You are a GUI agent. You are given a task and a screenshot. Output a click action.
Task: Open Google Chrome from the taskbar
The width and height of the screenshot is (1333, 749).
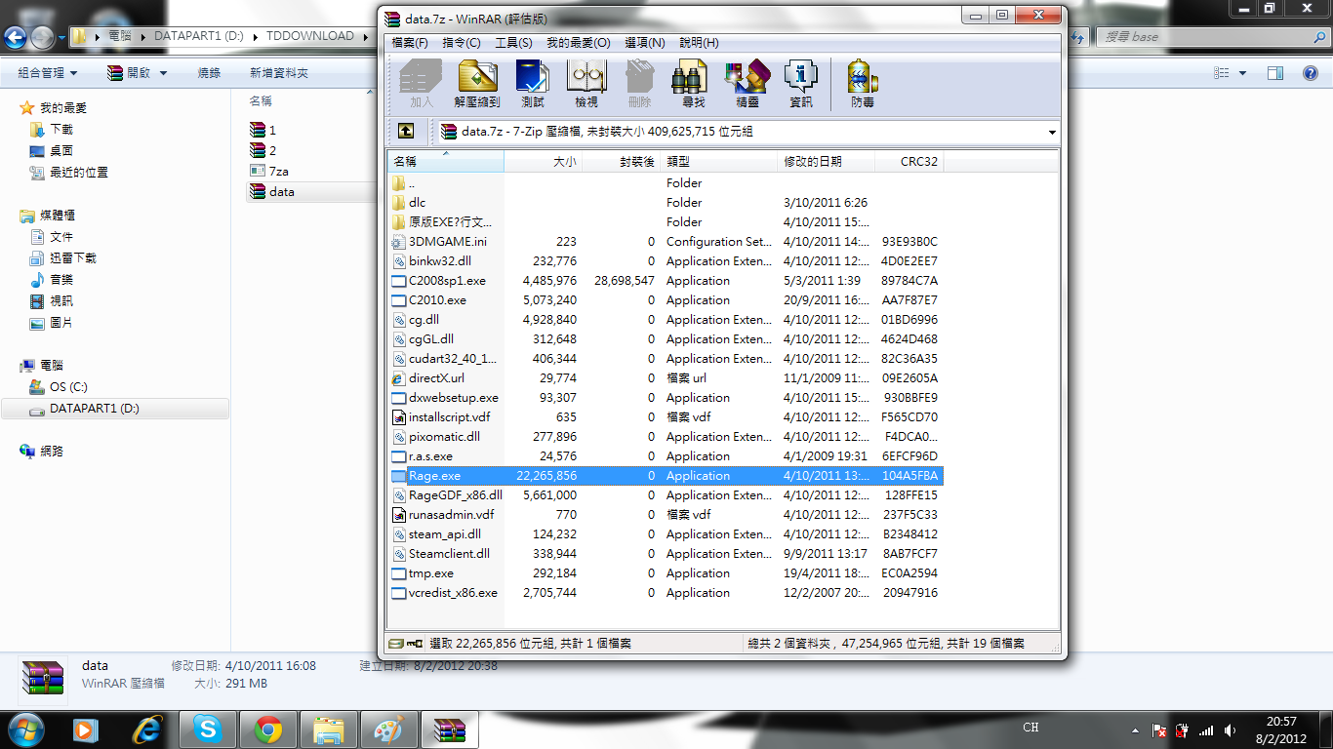click(268, 729)
